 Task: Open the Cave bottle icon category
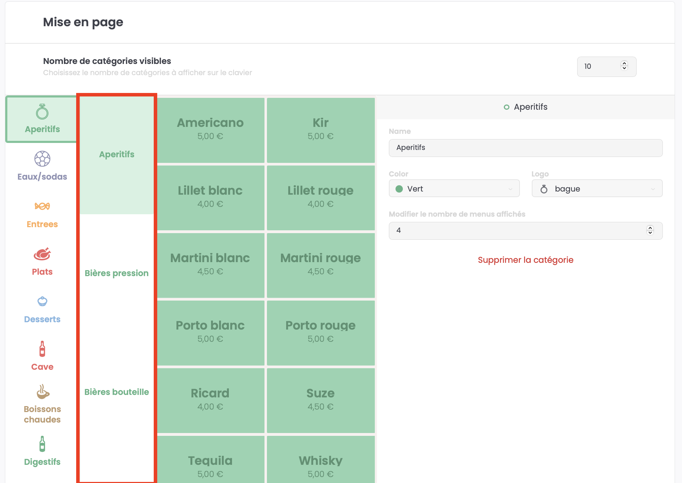coord(42,356)
